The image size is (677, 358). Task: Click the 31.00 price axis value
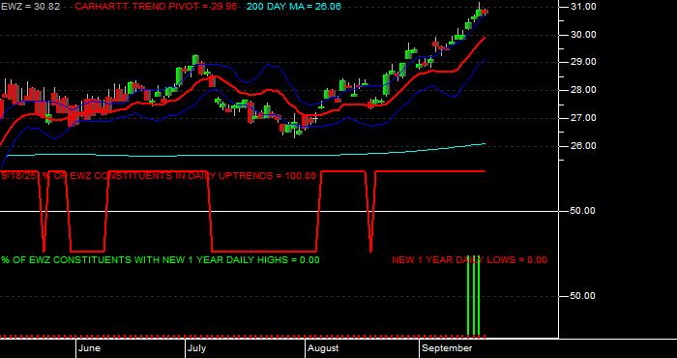pos(584,7)
